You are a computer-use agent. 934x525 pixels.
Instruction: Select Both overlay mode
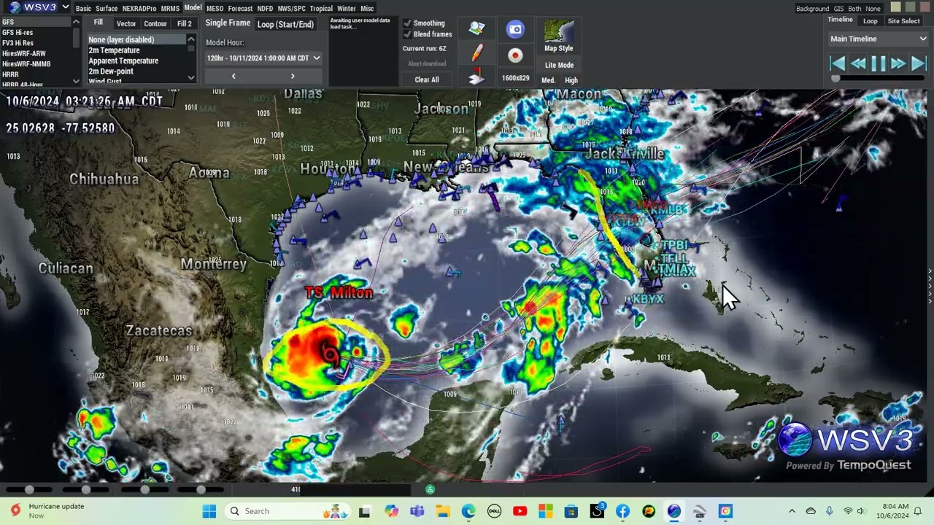[x=854, y=9]
